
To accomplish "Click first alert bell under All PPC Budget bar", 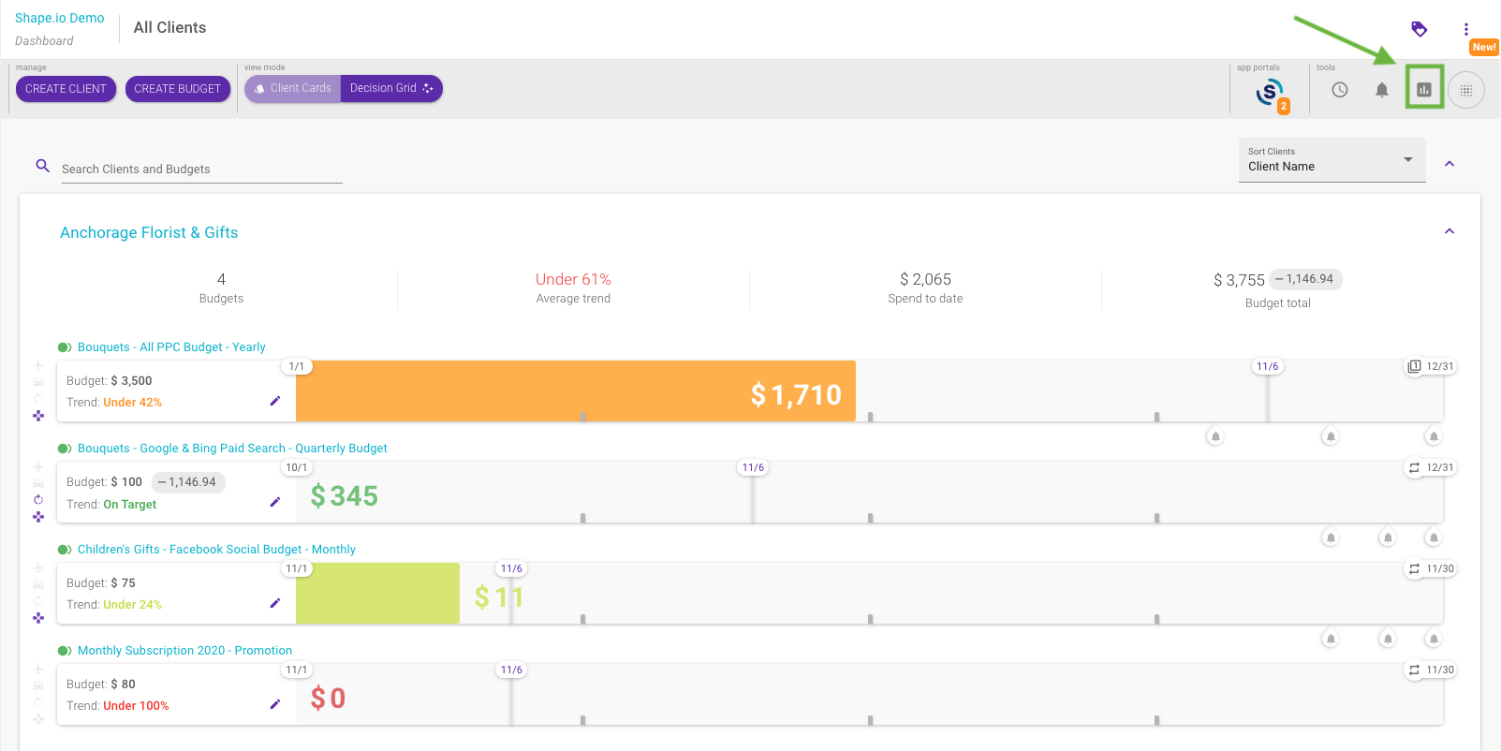I will point(1215,436).
